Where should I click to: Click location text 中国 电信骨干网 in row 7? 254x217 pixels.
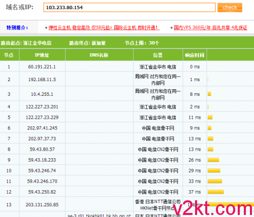158,139
